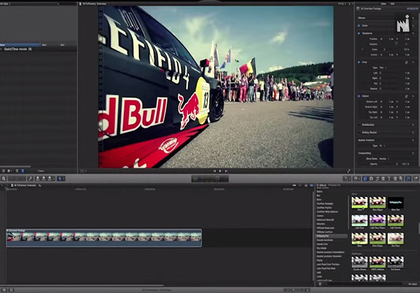This screenshot has height=293, width=420.
Task: Toggle the Distort checkbox in inspector
Action: tap(359, 96)
